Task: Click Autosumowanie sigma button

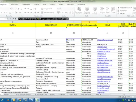Action: (124, 8)
